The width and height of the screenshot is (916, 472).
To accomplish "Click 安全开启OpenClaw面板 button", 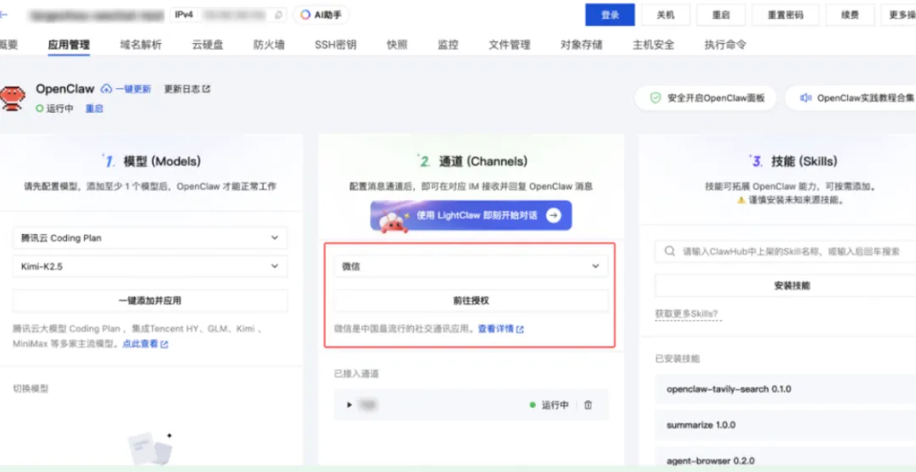I will (x=706, y=98).
